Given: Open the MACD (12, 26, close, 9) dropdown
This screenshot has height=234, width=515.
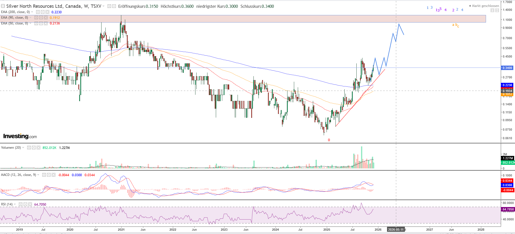Looking at the screenshot, I should [x=38, y=175].
